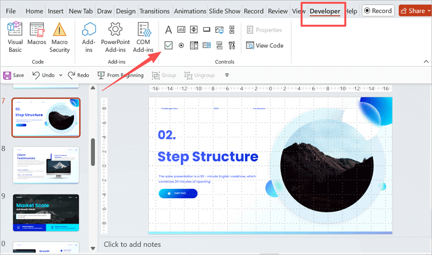This screenshot has width=432, height=255.
Task: Click to add notes field
Action: click(132, 245)
